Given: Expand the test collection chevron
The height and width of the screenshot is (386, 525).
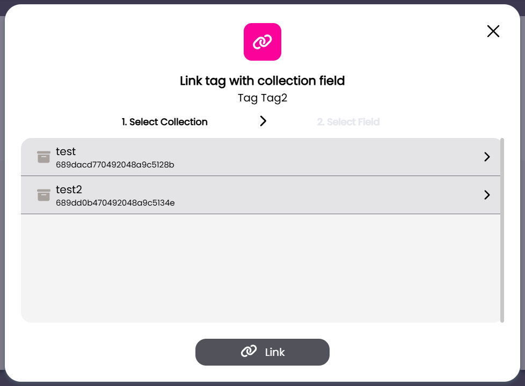Looking at the screenshot, I should coord(487,157).
